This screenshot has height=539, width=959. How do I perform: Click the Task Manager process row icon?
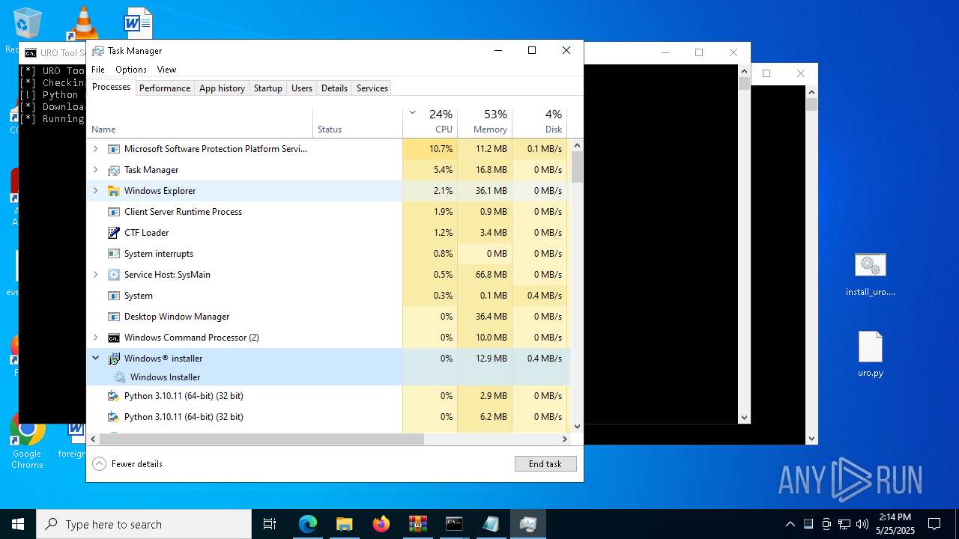tap(114, 170)
